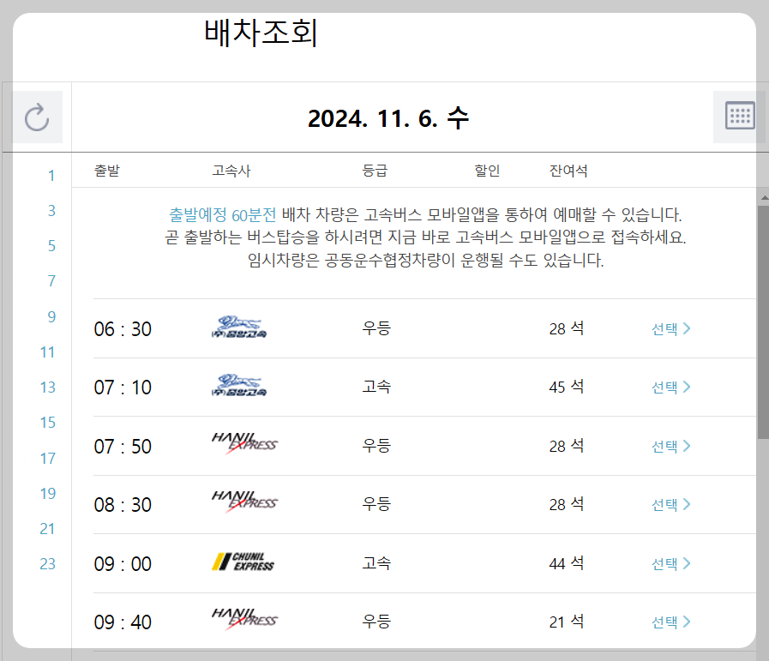Click the 금남고속 logo on the 07:10 row
Screen dimensions: 769x661
(x=240, y=387)
